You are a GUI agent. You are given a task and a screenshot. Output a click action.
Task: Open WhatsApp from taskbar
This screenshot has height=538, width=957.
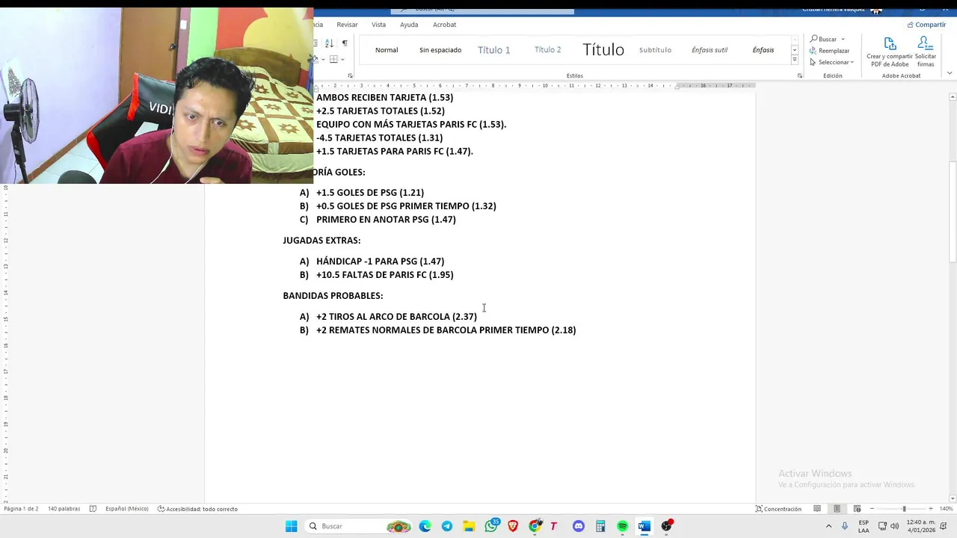coord(491,526)
